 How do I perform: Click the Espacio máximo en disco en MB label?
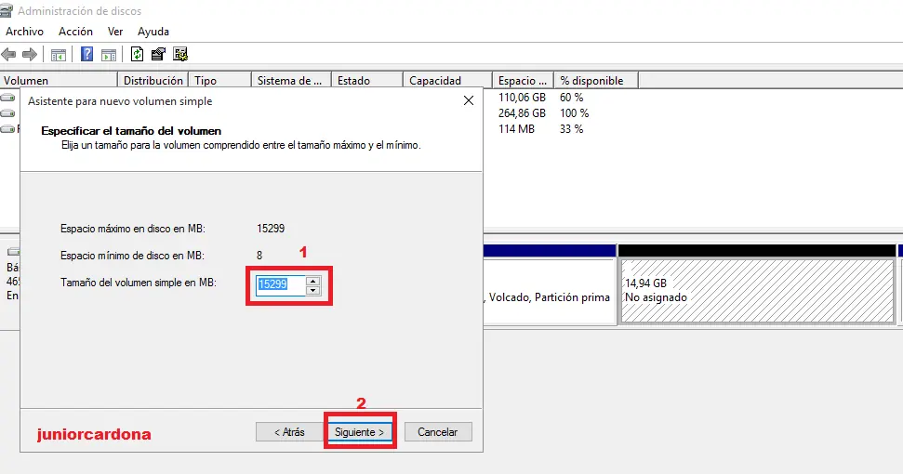tap(132, 229)
